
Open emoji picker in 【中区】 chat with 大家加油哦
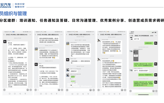pyautogui.click(x=91, y=90)
